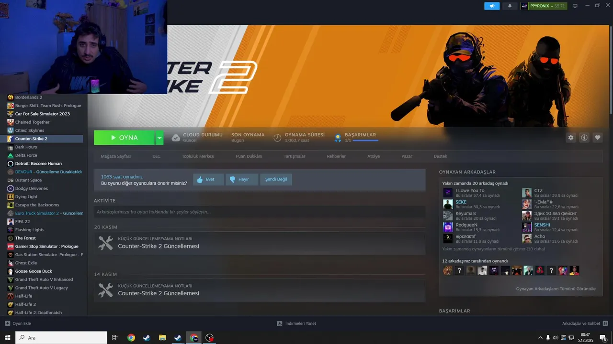
Task: Click the play time clock icon
Action: 277,138
